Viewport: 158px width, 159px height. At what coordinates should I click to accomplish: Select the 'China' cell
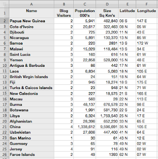click(x=31, y=127)
